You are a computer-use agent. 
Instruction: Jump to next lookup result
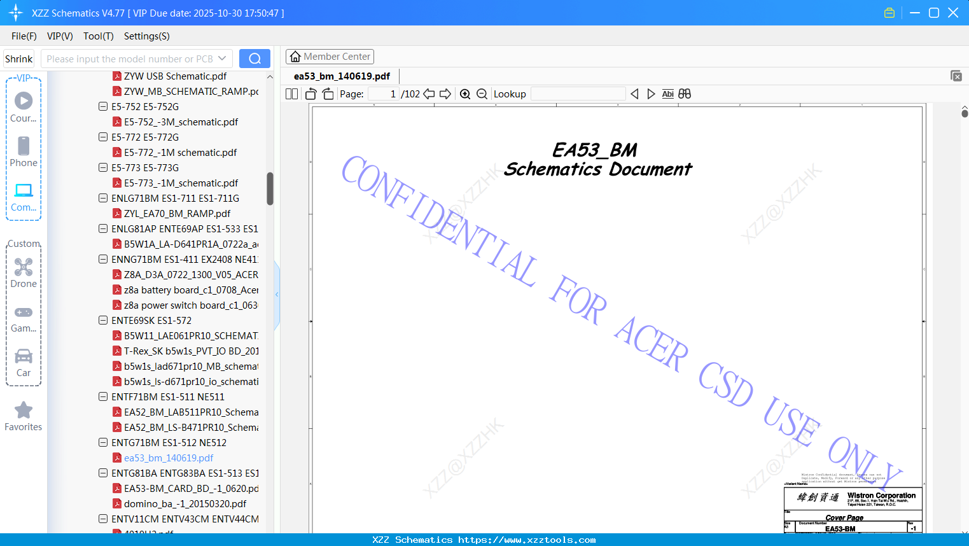coord(651,94)
